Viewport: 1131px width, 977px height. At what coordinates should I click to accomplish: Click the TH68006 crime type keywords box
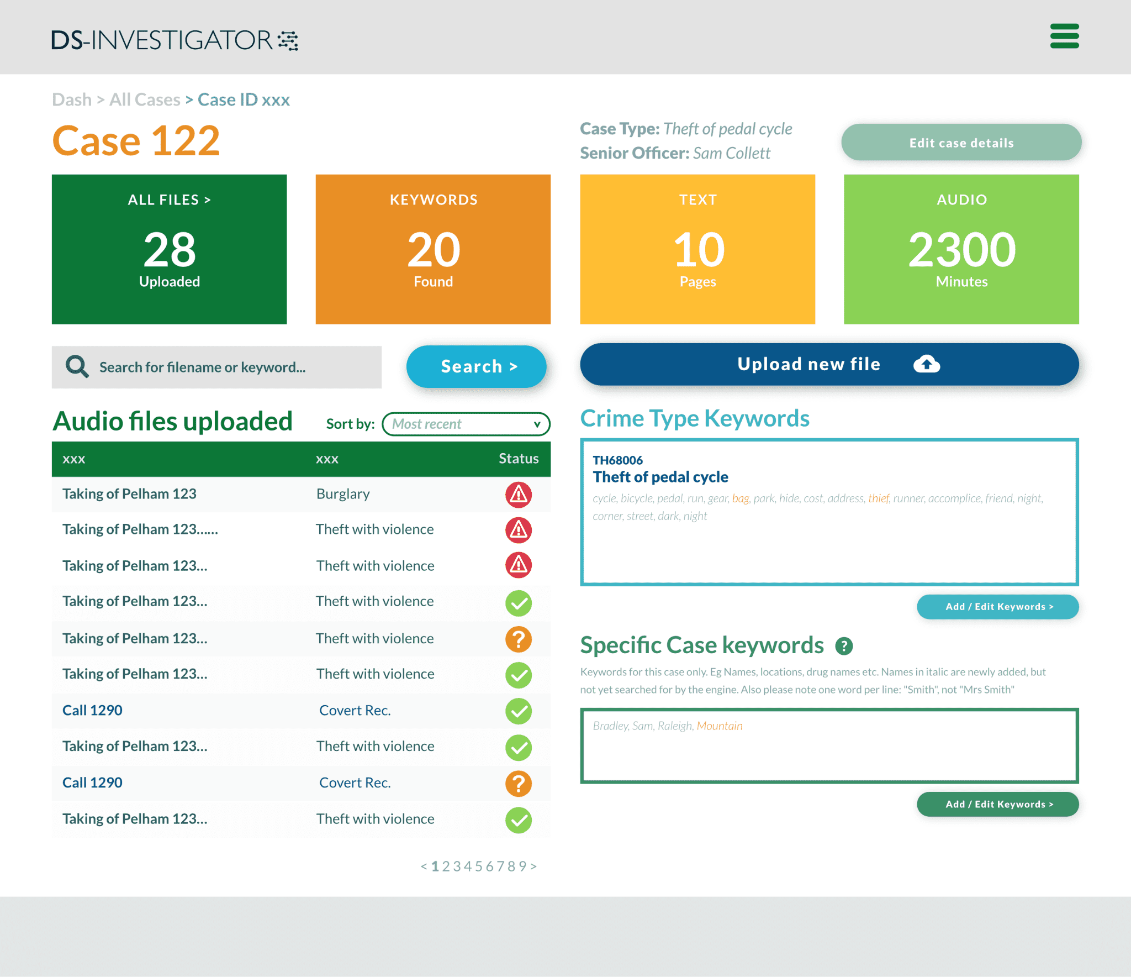click(829, 512)
